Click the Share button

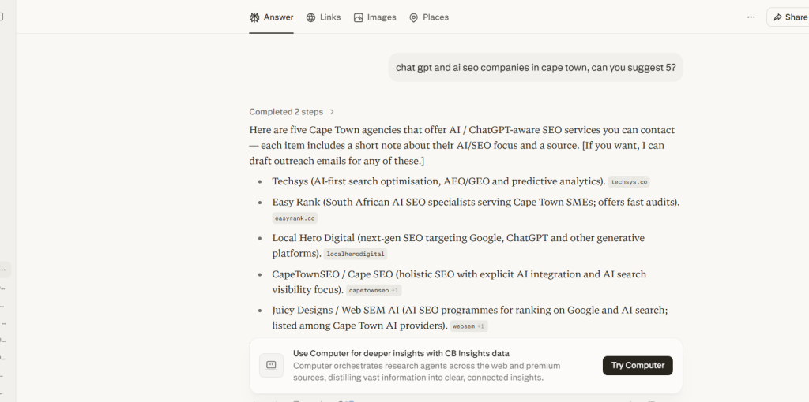tap(789, 17)
